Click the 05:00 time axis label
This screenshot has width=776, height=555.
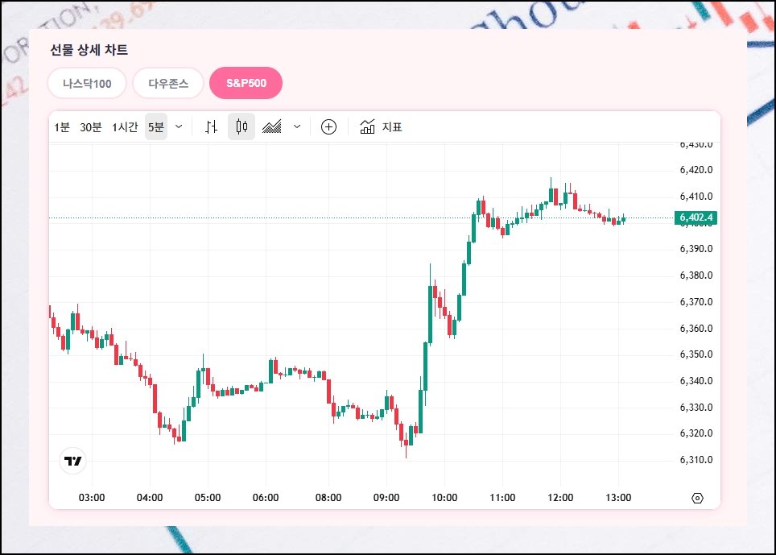(x=208, y=498)
